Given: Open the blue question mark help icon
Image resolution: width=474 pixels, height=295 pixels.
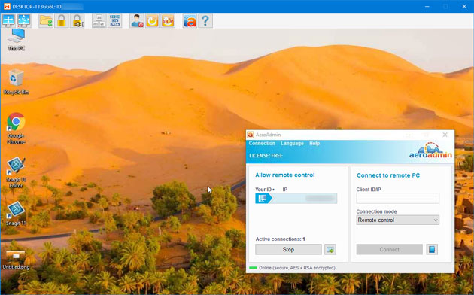Looking at the screenshot, I should pos(205,20).
